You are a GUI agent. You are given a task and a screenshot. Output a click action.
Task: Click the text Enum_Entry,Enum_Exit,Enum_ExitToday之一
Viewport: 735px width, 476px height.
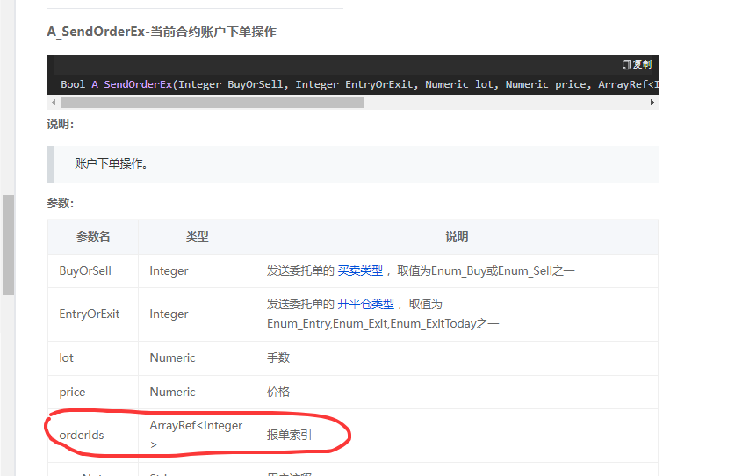[x=383, y=323]
